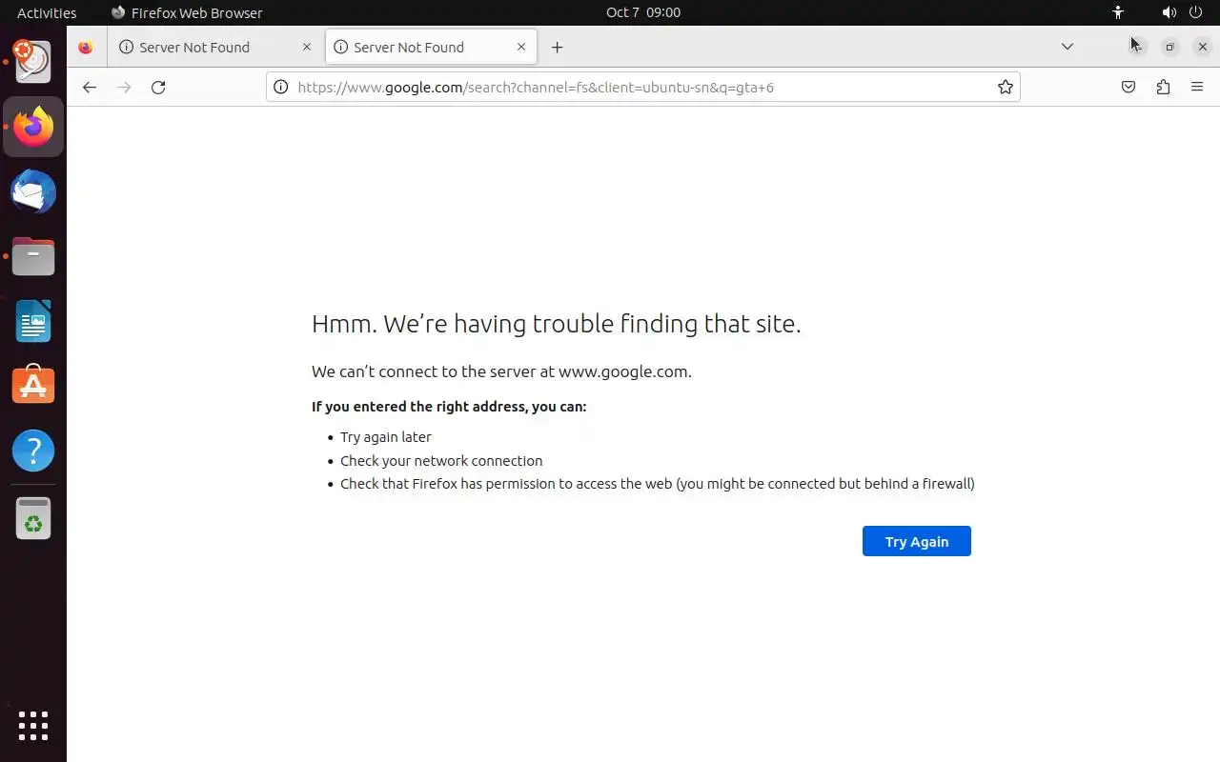Open the volume control in system tray

(x=1169, y=12)
